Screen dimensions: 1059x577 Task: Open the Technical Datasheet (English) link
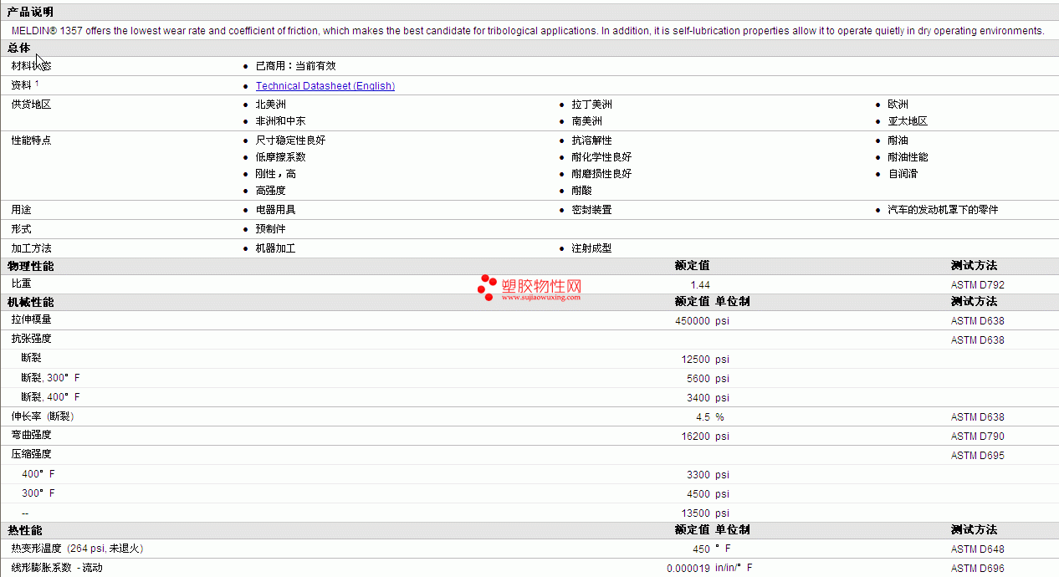325,86
